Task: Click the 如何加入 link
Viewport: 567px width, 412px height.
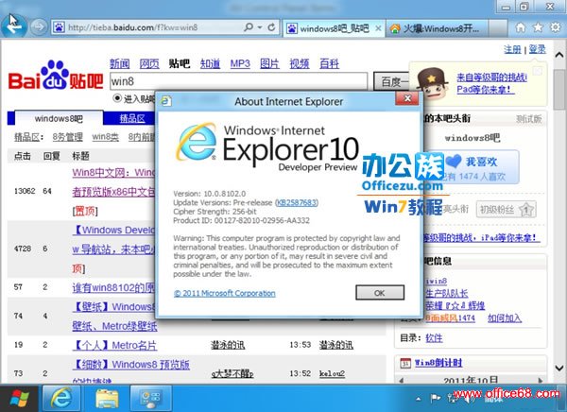Action: click(x=505, y=318)
